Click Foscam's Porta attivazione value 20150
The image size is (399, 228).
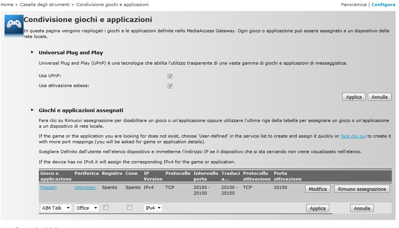(x=280, y=187)
